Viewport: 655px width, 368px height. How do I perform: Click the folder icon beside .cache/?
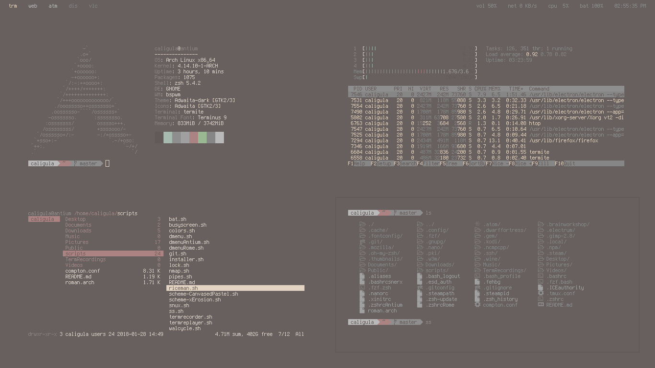pos(363,230)
